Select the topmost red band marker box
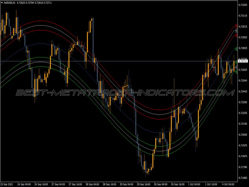The width and height of the screenshot is (249, 187). (237, 26)
